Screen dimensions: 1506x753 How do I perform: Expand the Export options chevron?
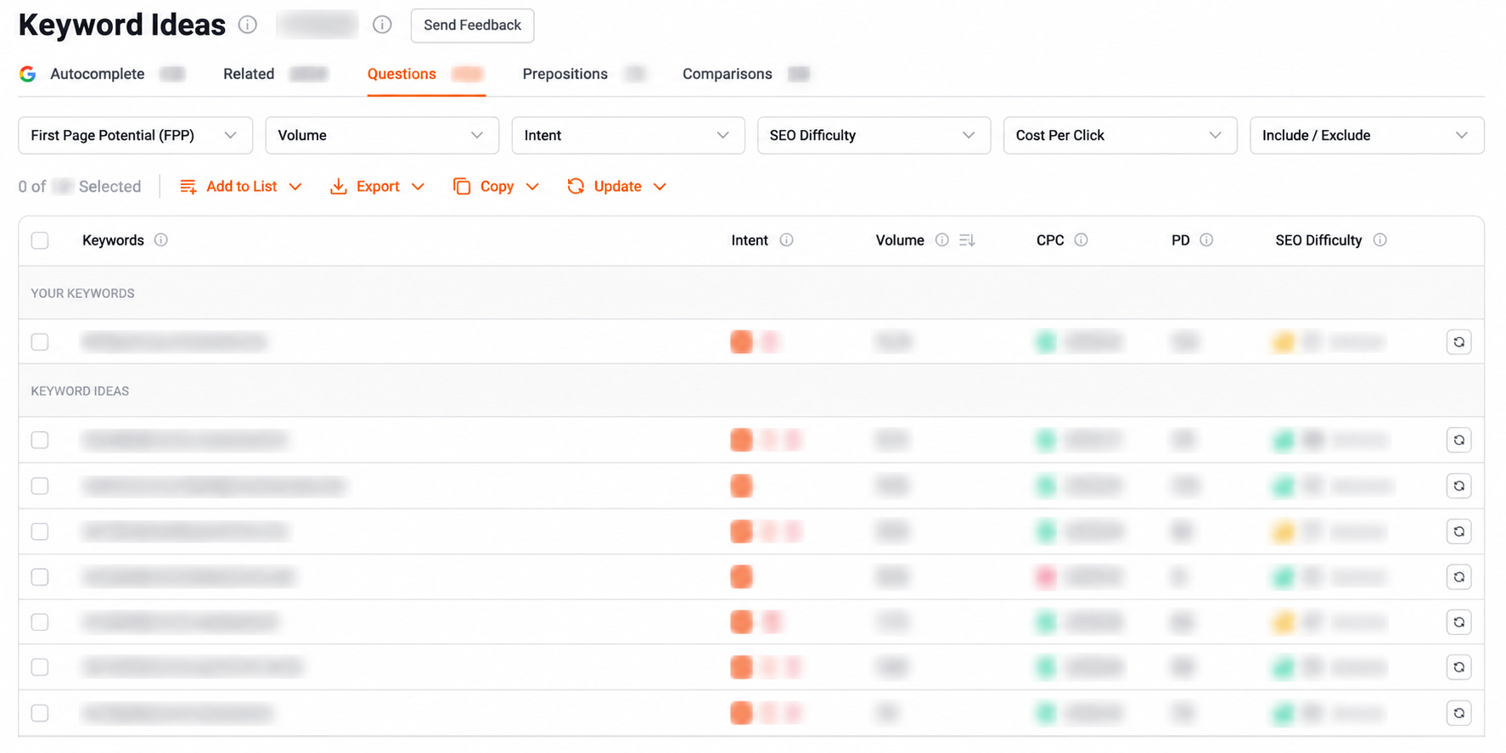418,187
